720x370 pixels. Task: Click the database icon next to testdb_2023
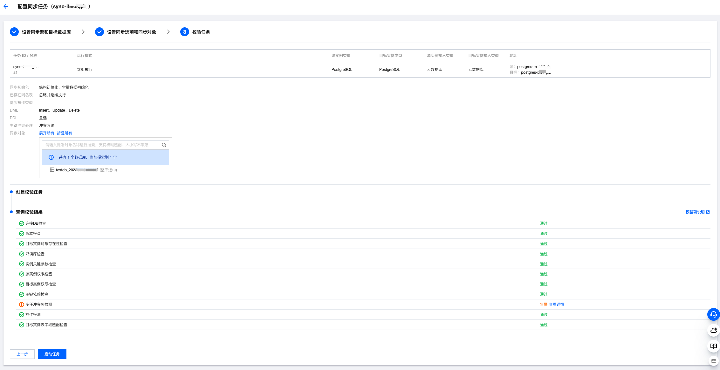(52, 170)
